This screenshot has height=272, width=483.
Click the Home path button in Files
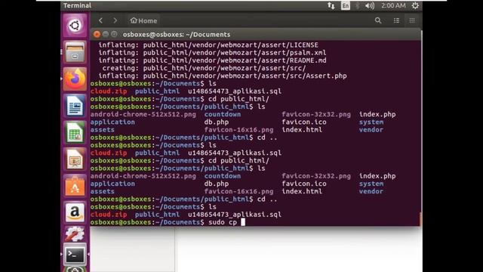(143, 20)
